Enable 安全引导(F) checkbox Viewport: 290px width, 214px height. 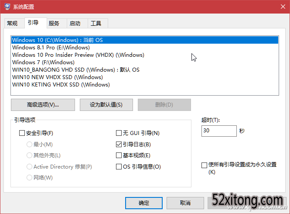click(x=22, y=133)
